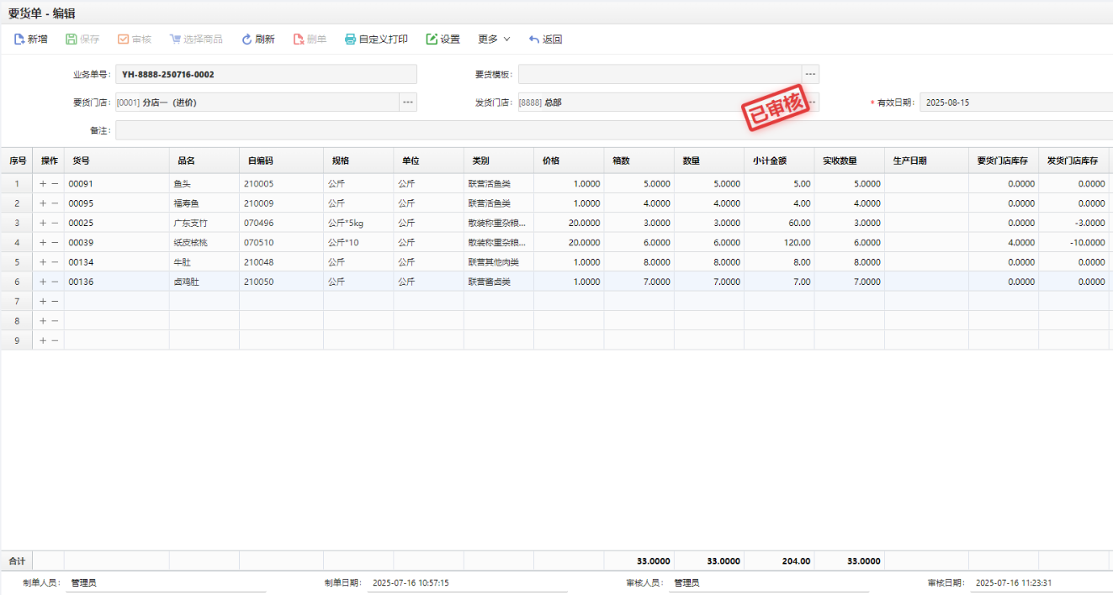The height and width of the screenshot is (595, 1113).
Task: Click the 公斤*10 specification cell
Action: tap(358, 242)
